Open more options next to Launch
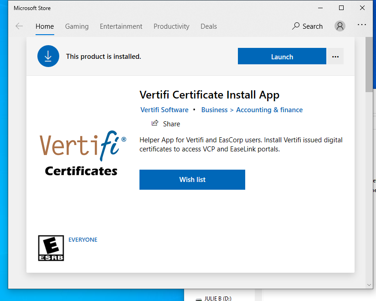Screen dimensions: 376x301 335,56
